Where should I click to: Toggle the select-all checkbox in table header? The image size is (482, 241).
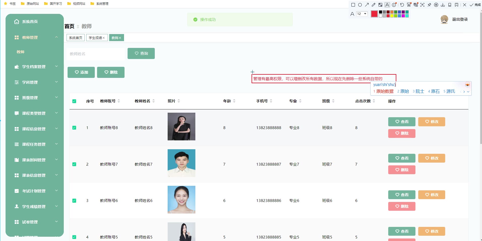(74, 101)
